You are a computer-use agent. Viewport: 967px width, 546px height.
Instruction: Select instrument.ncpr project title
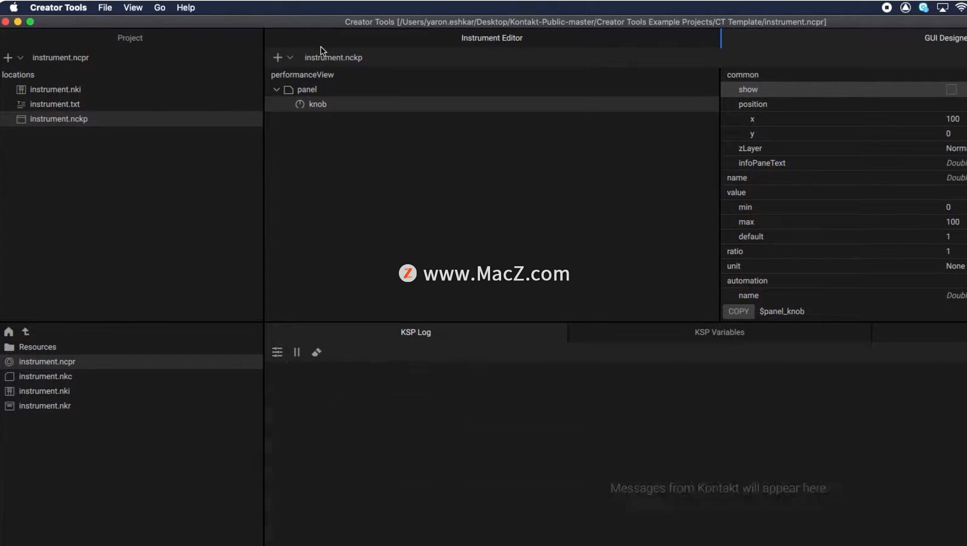pos(60,58)
